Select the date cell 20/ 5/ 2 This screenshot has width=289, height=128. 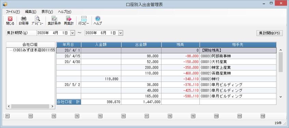69,85
